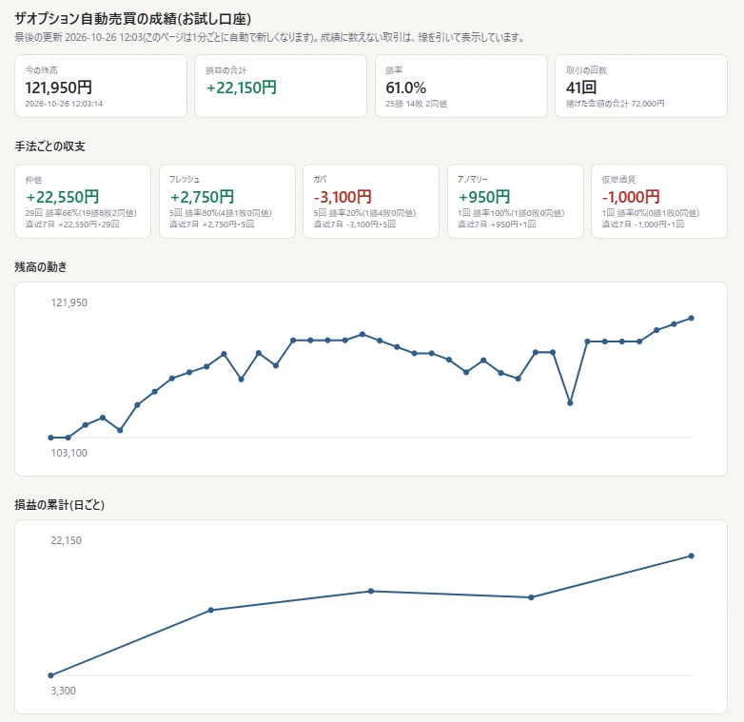Click the ガバ strategy name

point(320,180)
